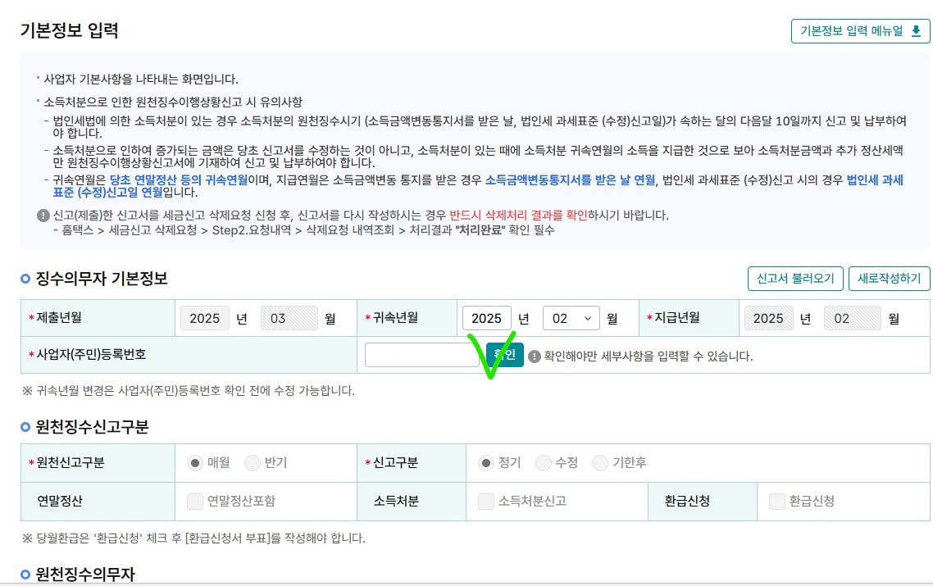Viewport: 933px width, 586px height.
Task: Click the info icon beside the 확인 button
Action: click(x=534, y=355)
